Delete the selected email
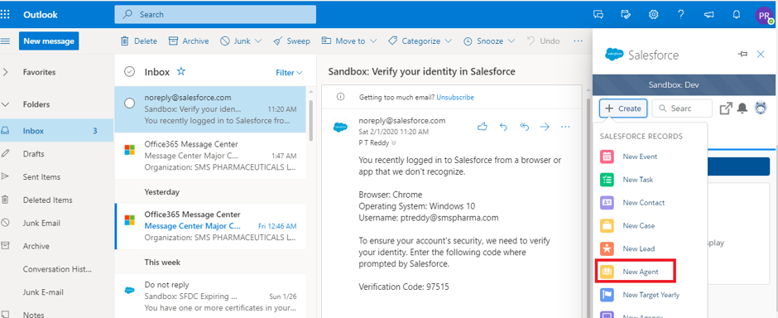Viewport: 778px width, 318px height. coord(138,41)
